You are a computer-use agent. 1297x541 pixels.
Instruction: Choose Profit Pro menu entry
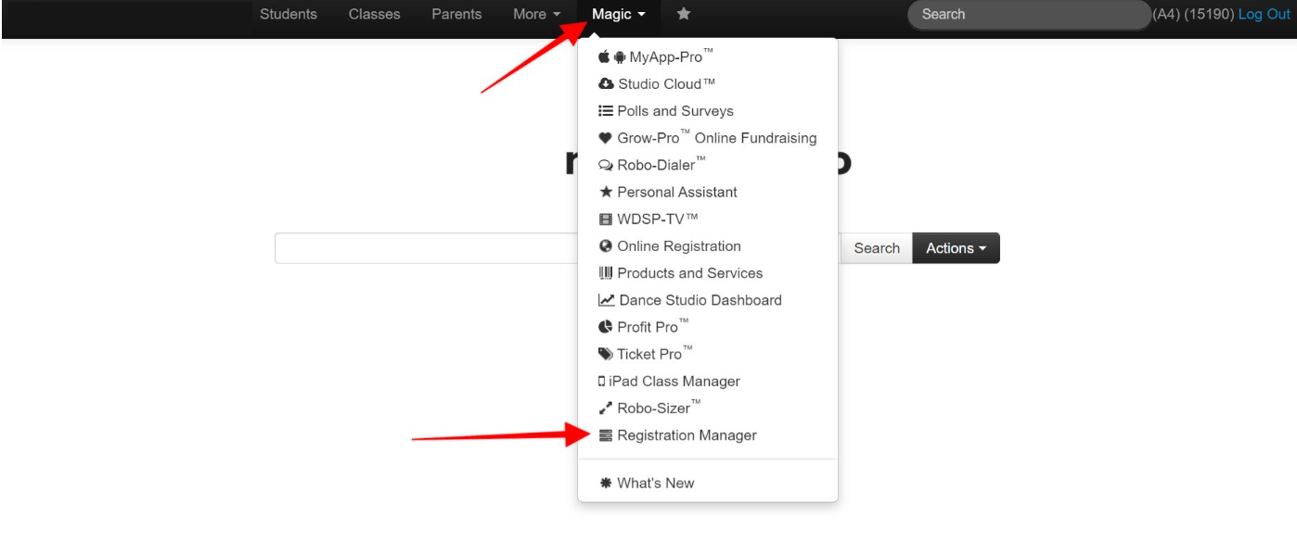pyautogui.click(x=708, y=327)
